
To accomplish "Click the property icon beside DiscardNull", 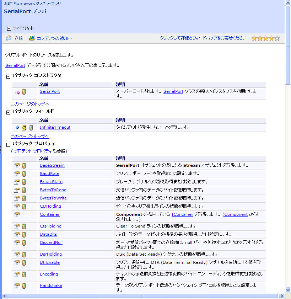I will click(17, 243).
